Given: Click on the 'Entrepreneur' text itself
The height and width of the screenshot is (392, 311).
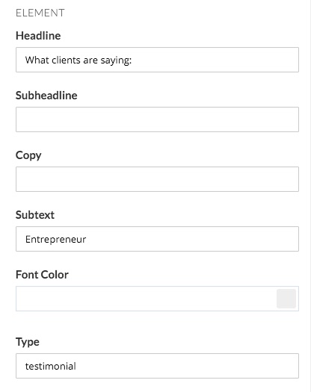Looking at the screenshot, I should (x=55, y=240).
